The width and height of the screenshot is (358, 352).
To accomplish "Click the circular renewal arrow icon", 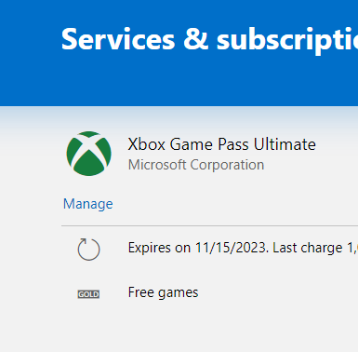I will (x=88, y=250).
